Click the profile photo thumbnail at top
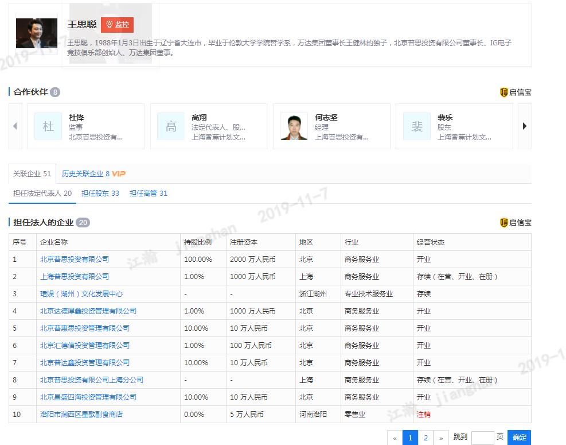Image resolution: width=566 pixels, height=445 pixels. [37, 33]
